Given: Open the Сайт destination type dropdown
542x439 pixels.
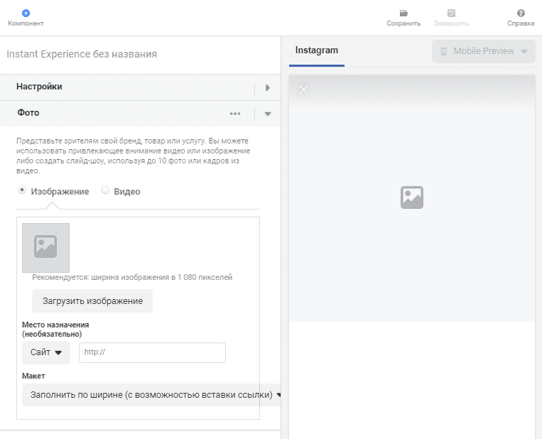Looking at the screenshot, I should point(46,352).
